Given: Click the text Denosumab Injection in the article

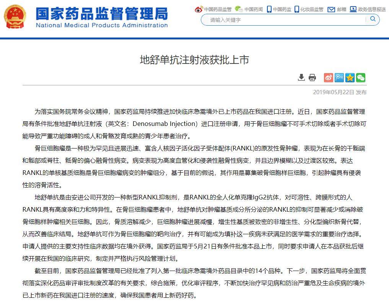Looking at the screenshot, I should pos(165,124).
